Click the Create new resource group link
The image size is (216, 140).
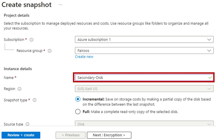pos(84,57)
